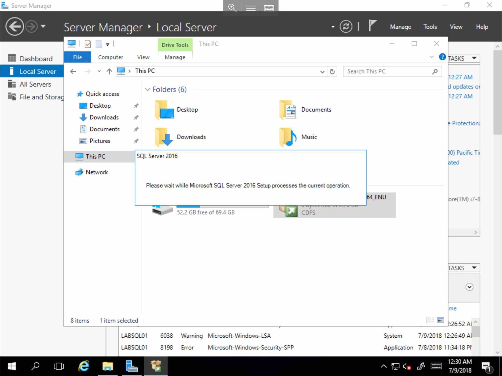
Task: Select the local disk with 52.2 GB free
Action: click(x=163, y=210)
